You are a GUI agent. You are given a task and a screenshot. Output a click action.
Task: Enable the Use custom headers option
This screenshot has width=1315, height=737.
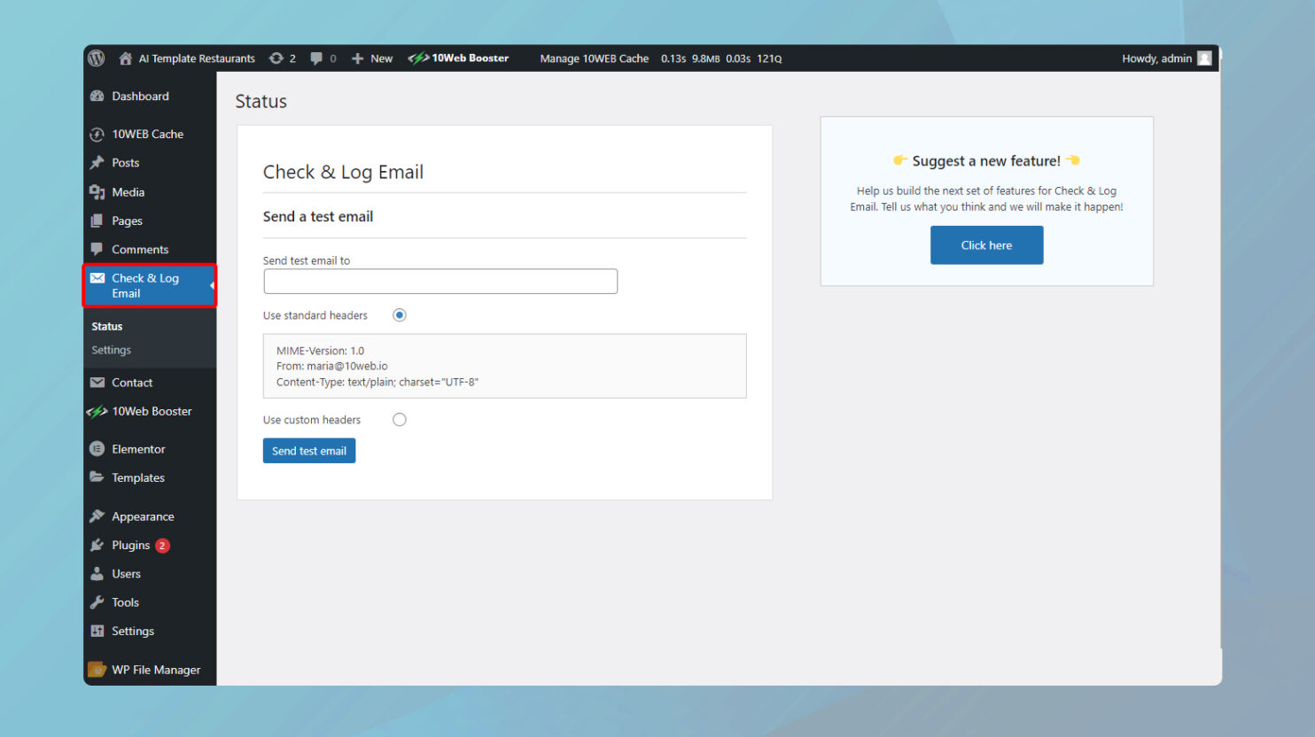399,419
